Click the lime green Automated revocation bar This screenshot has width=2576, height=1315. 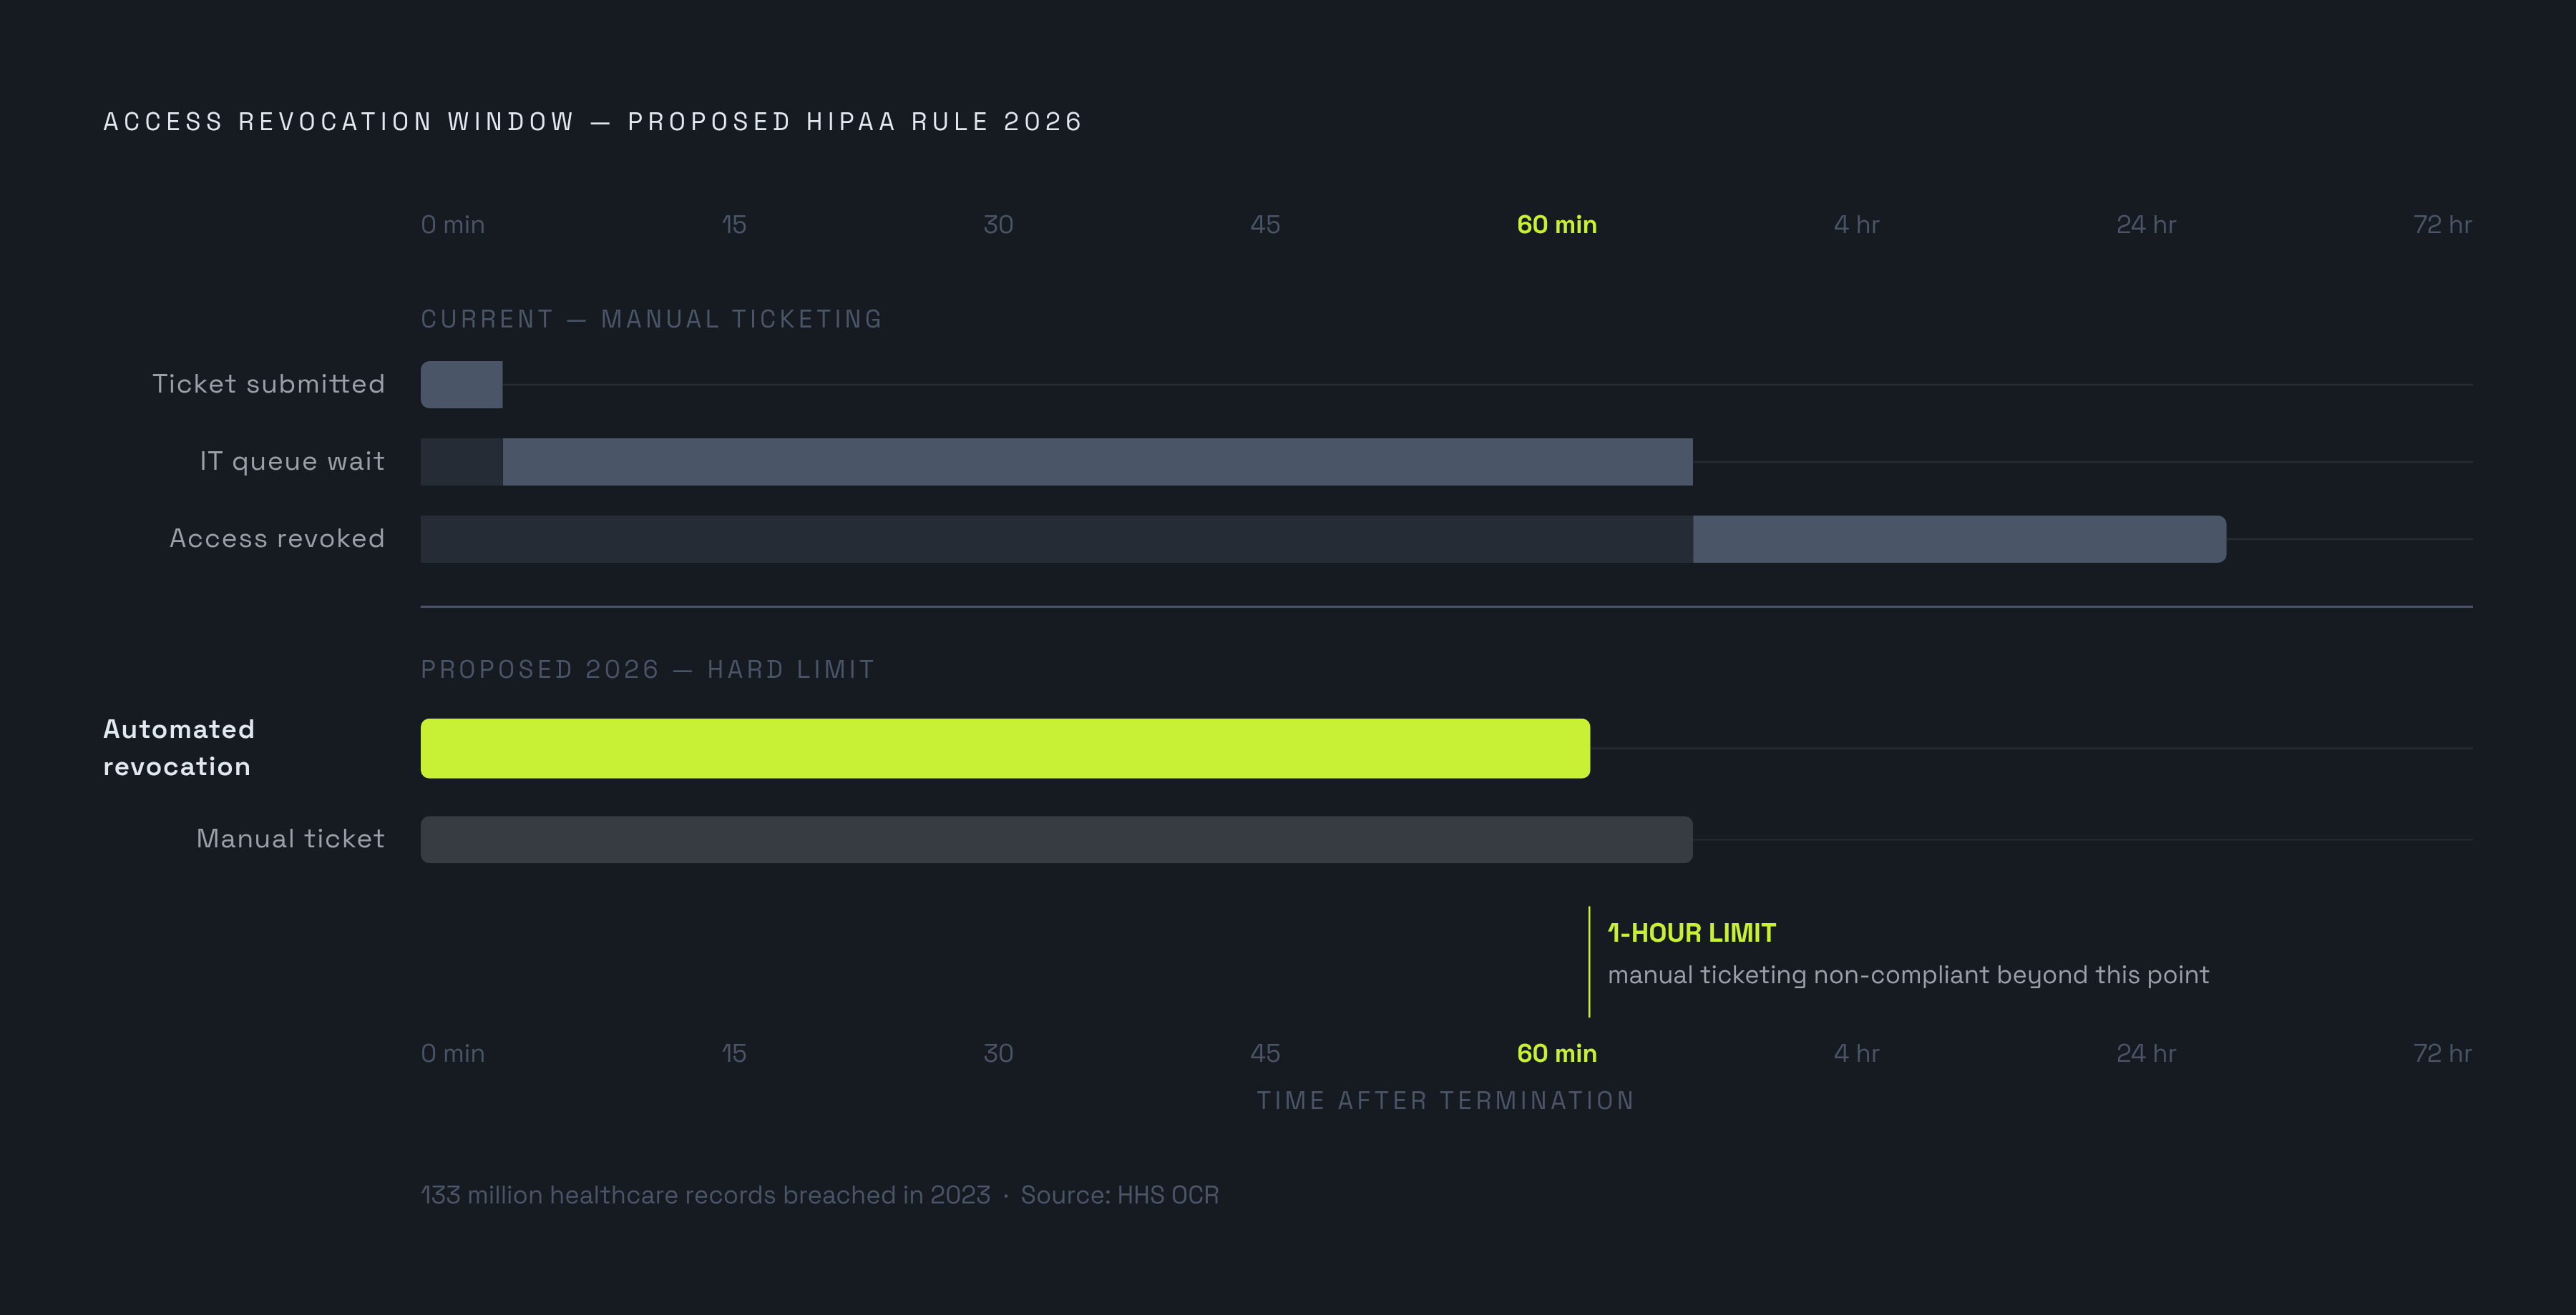[x=1005, y=749]
